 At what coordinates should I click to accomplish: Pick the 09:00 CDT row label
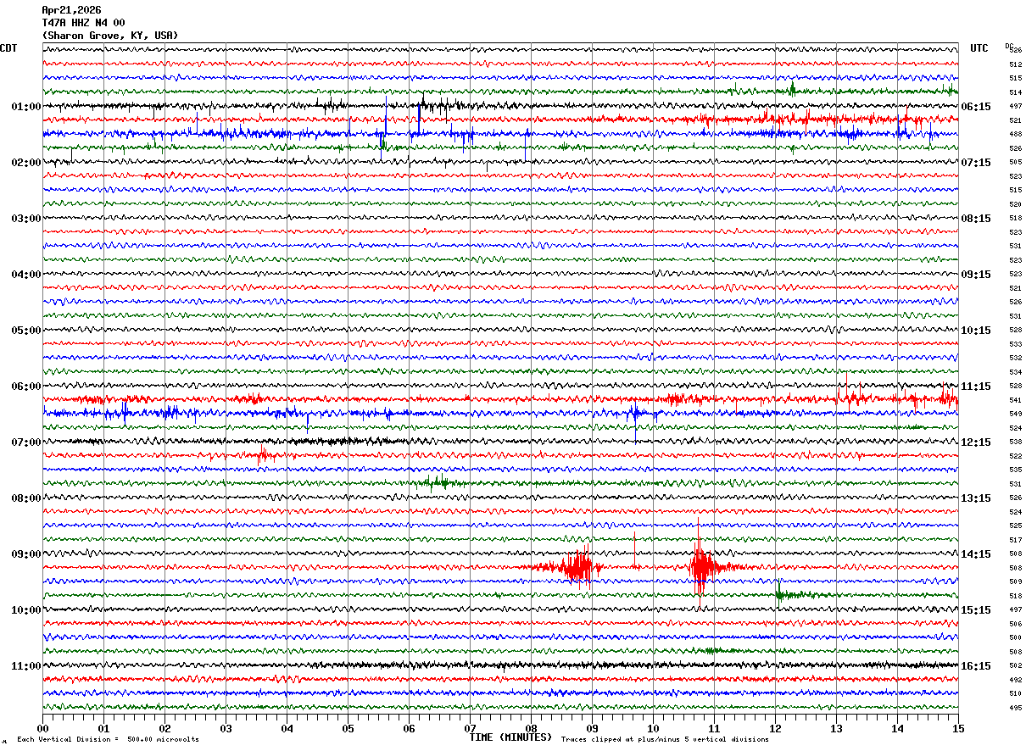click(26, 554)
